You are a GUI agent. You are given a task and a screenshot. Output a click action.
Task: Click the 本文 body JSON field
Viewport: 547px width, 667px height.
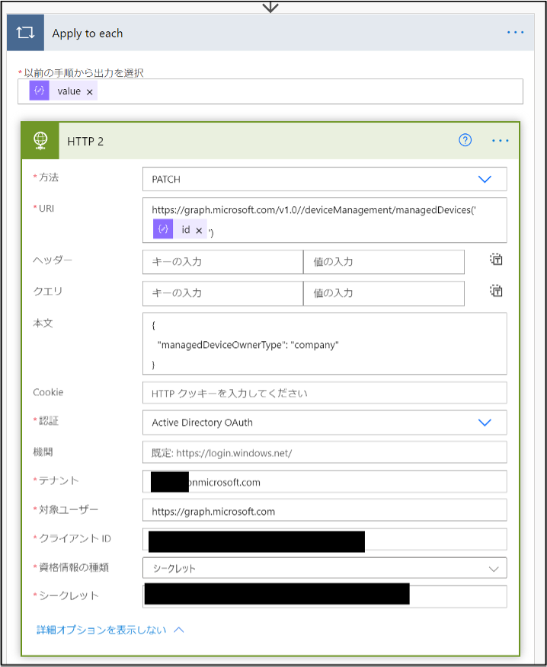tap(325, 343)
